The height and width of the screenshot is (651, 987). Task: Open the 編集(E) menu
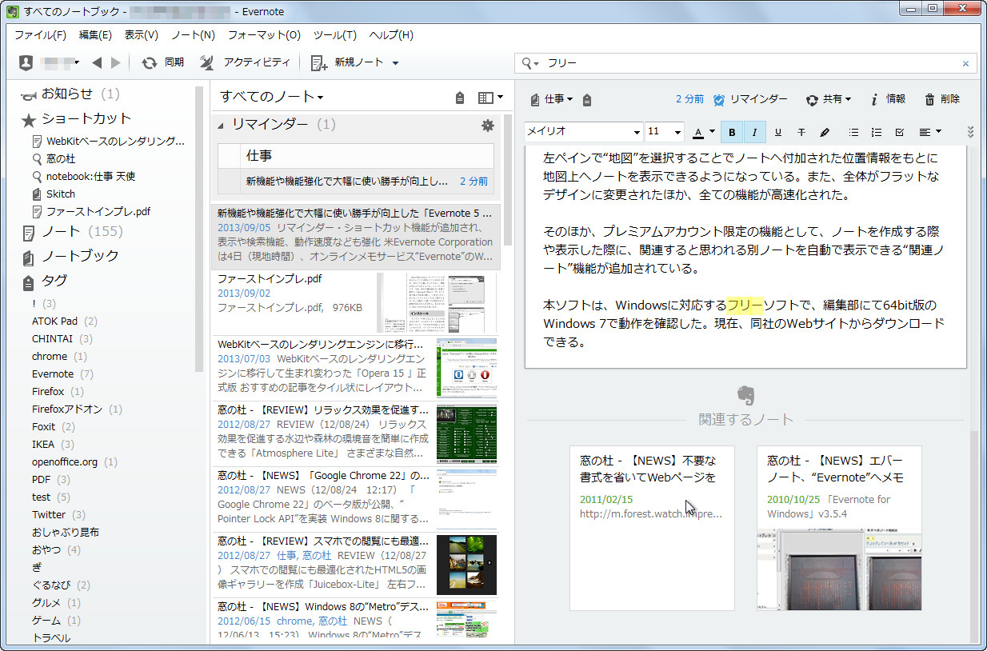tap(95, 35)
